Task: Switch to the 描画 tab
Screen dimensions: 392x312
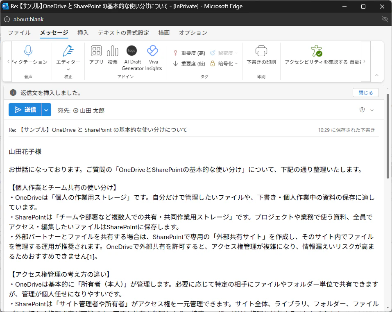Action: click(164, 33)
